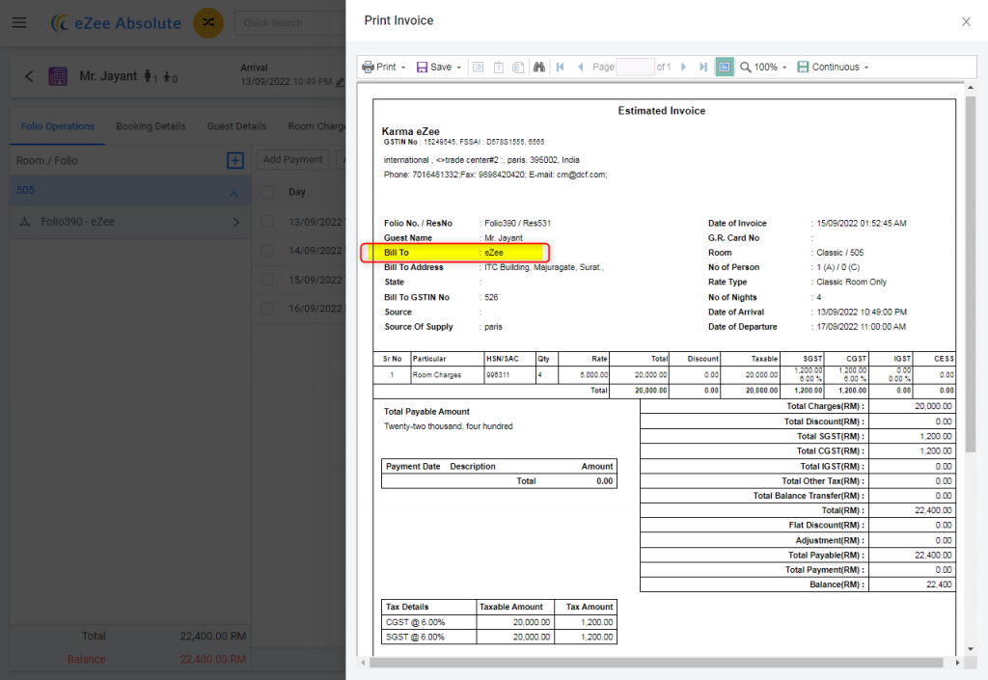Screen dimensions: 988x680
Task: Click scroll down arrow in invoice viewer
Action: 971,649
